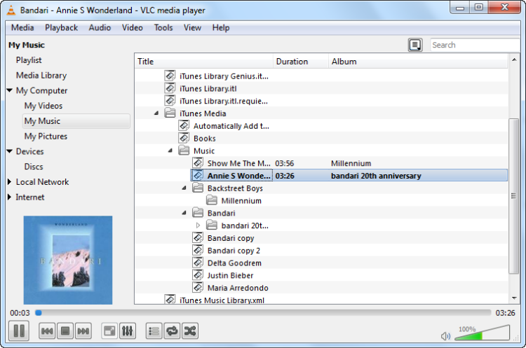Collapse the Backstreet Boys folder
526x348 pixels.
click(184, 188)
